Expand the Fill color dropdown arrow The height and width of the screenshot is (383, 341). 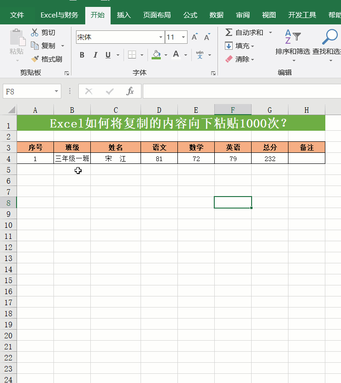166,55
